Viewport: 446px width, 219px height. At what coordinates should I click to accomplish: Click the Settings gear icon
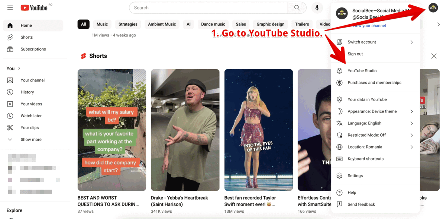pyautogui.click(x=339, y=176)
